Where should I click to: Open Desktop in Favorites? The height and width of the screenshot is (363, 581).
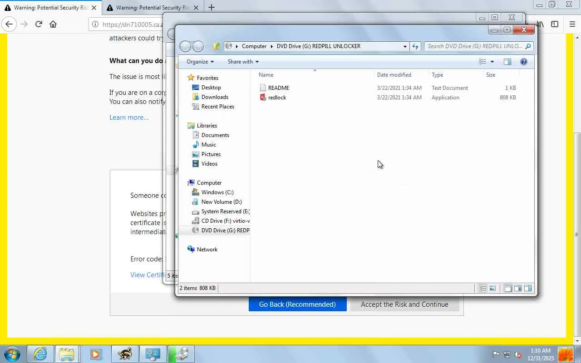pyautogui.click(x=211, y=88)
